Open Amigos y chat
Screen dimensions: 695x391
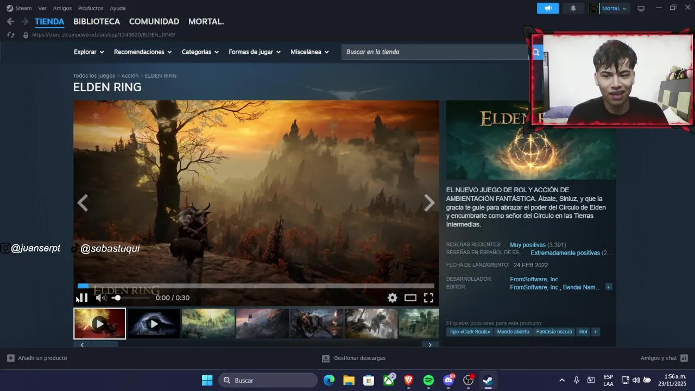click(664, 358)
